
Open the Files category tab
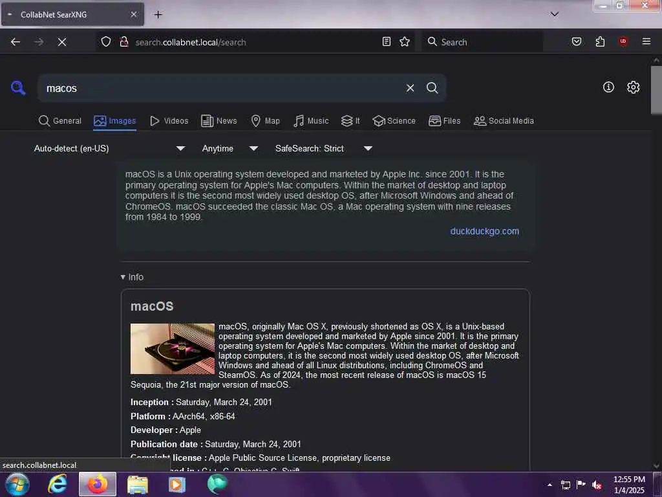[x=445, y=121]
